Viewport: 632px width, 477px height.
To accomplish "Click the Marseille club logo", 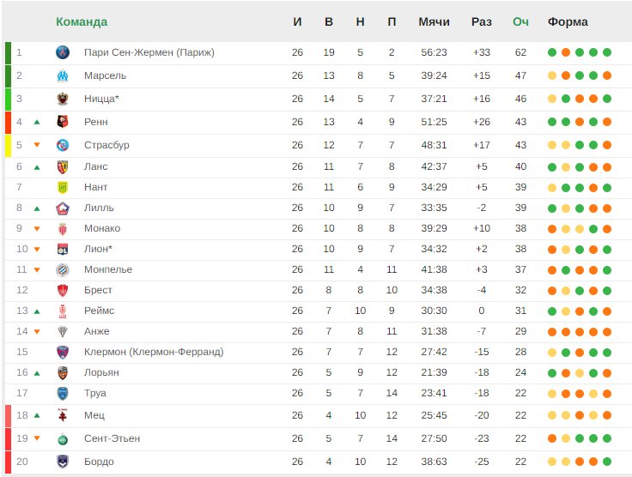I will 63,75.
